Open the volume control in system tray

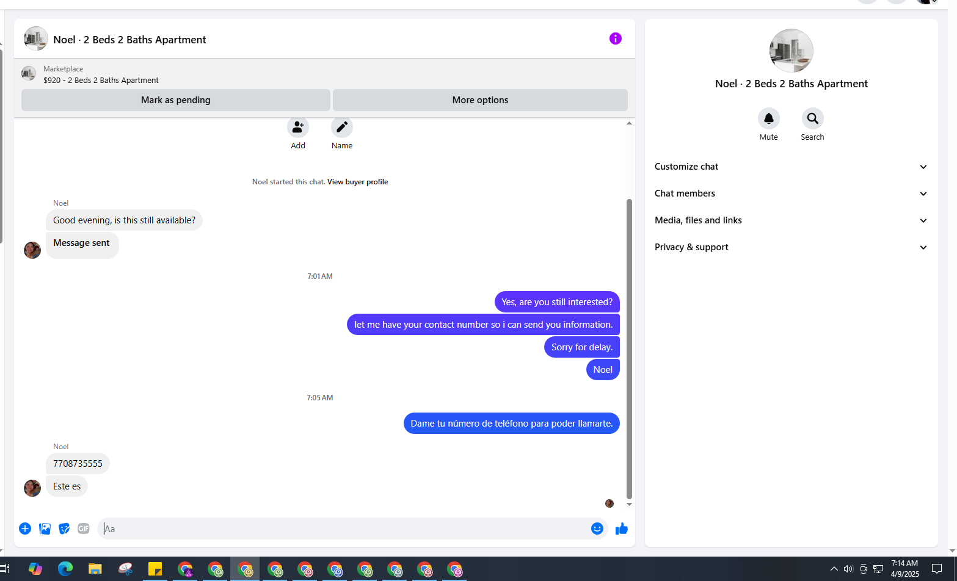(x=848, y=569)
